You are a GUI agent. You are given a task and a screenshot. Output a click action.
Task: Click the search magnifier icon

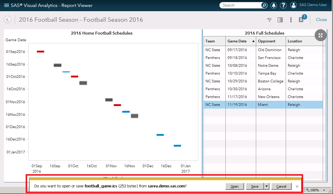tap(264, 5)
